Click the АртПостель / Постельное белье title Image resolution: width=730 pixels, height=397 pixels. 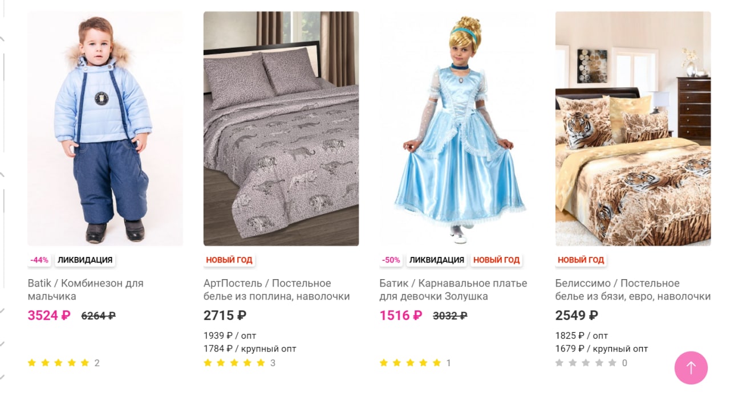click(x=277, y=290)
